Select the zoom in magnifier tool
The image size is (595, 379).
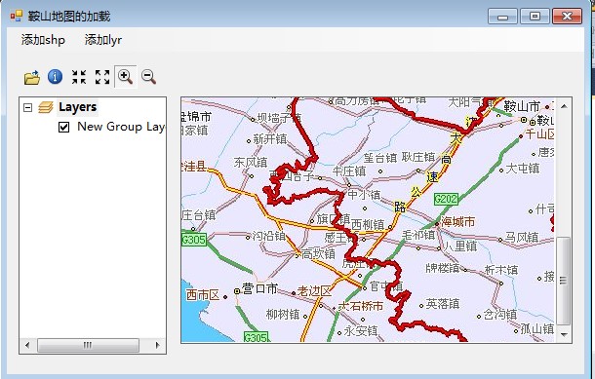[x=125, y=77]
